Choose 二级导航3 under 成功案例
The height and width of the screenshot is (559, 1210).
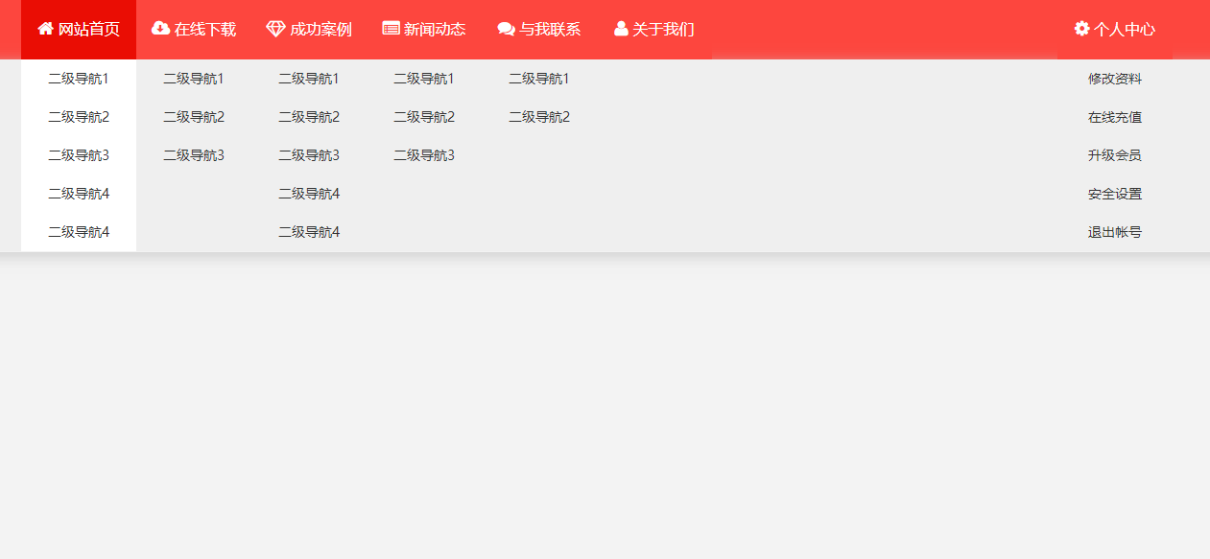(x=309, y=155)
